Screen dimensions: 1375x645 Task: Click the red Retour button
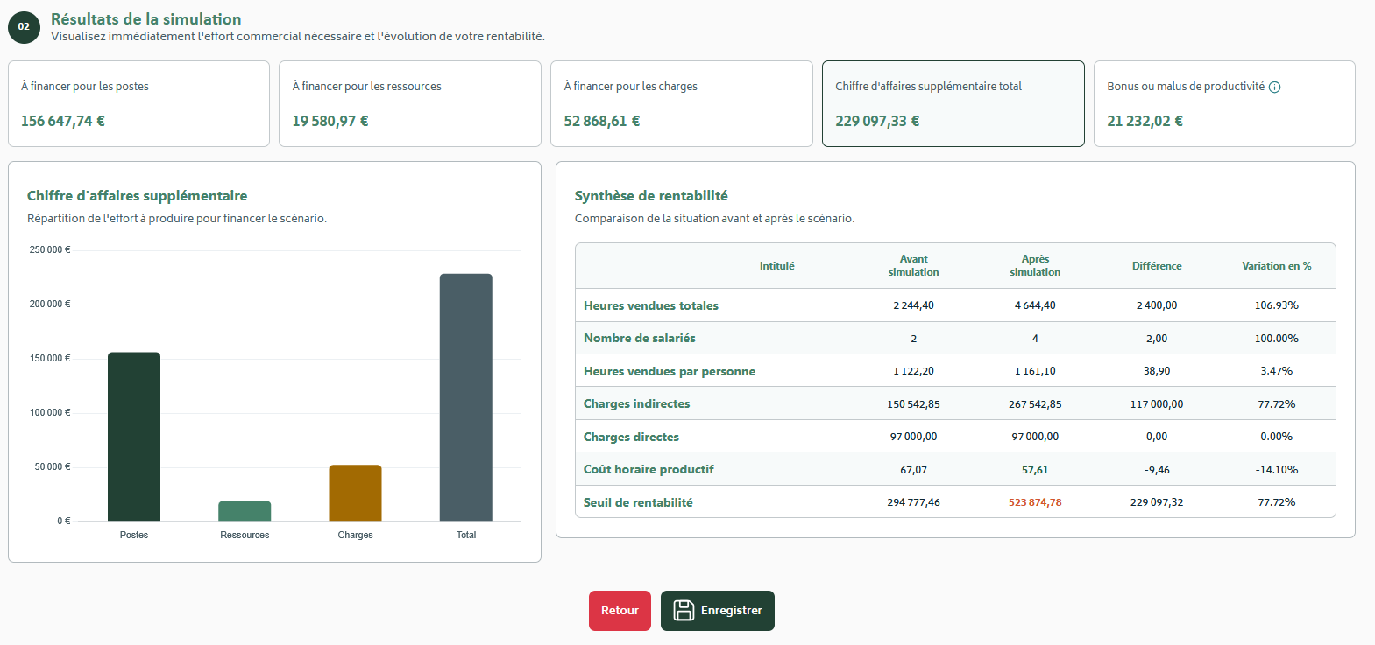620,611
